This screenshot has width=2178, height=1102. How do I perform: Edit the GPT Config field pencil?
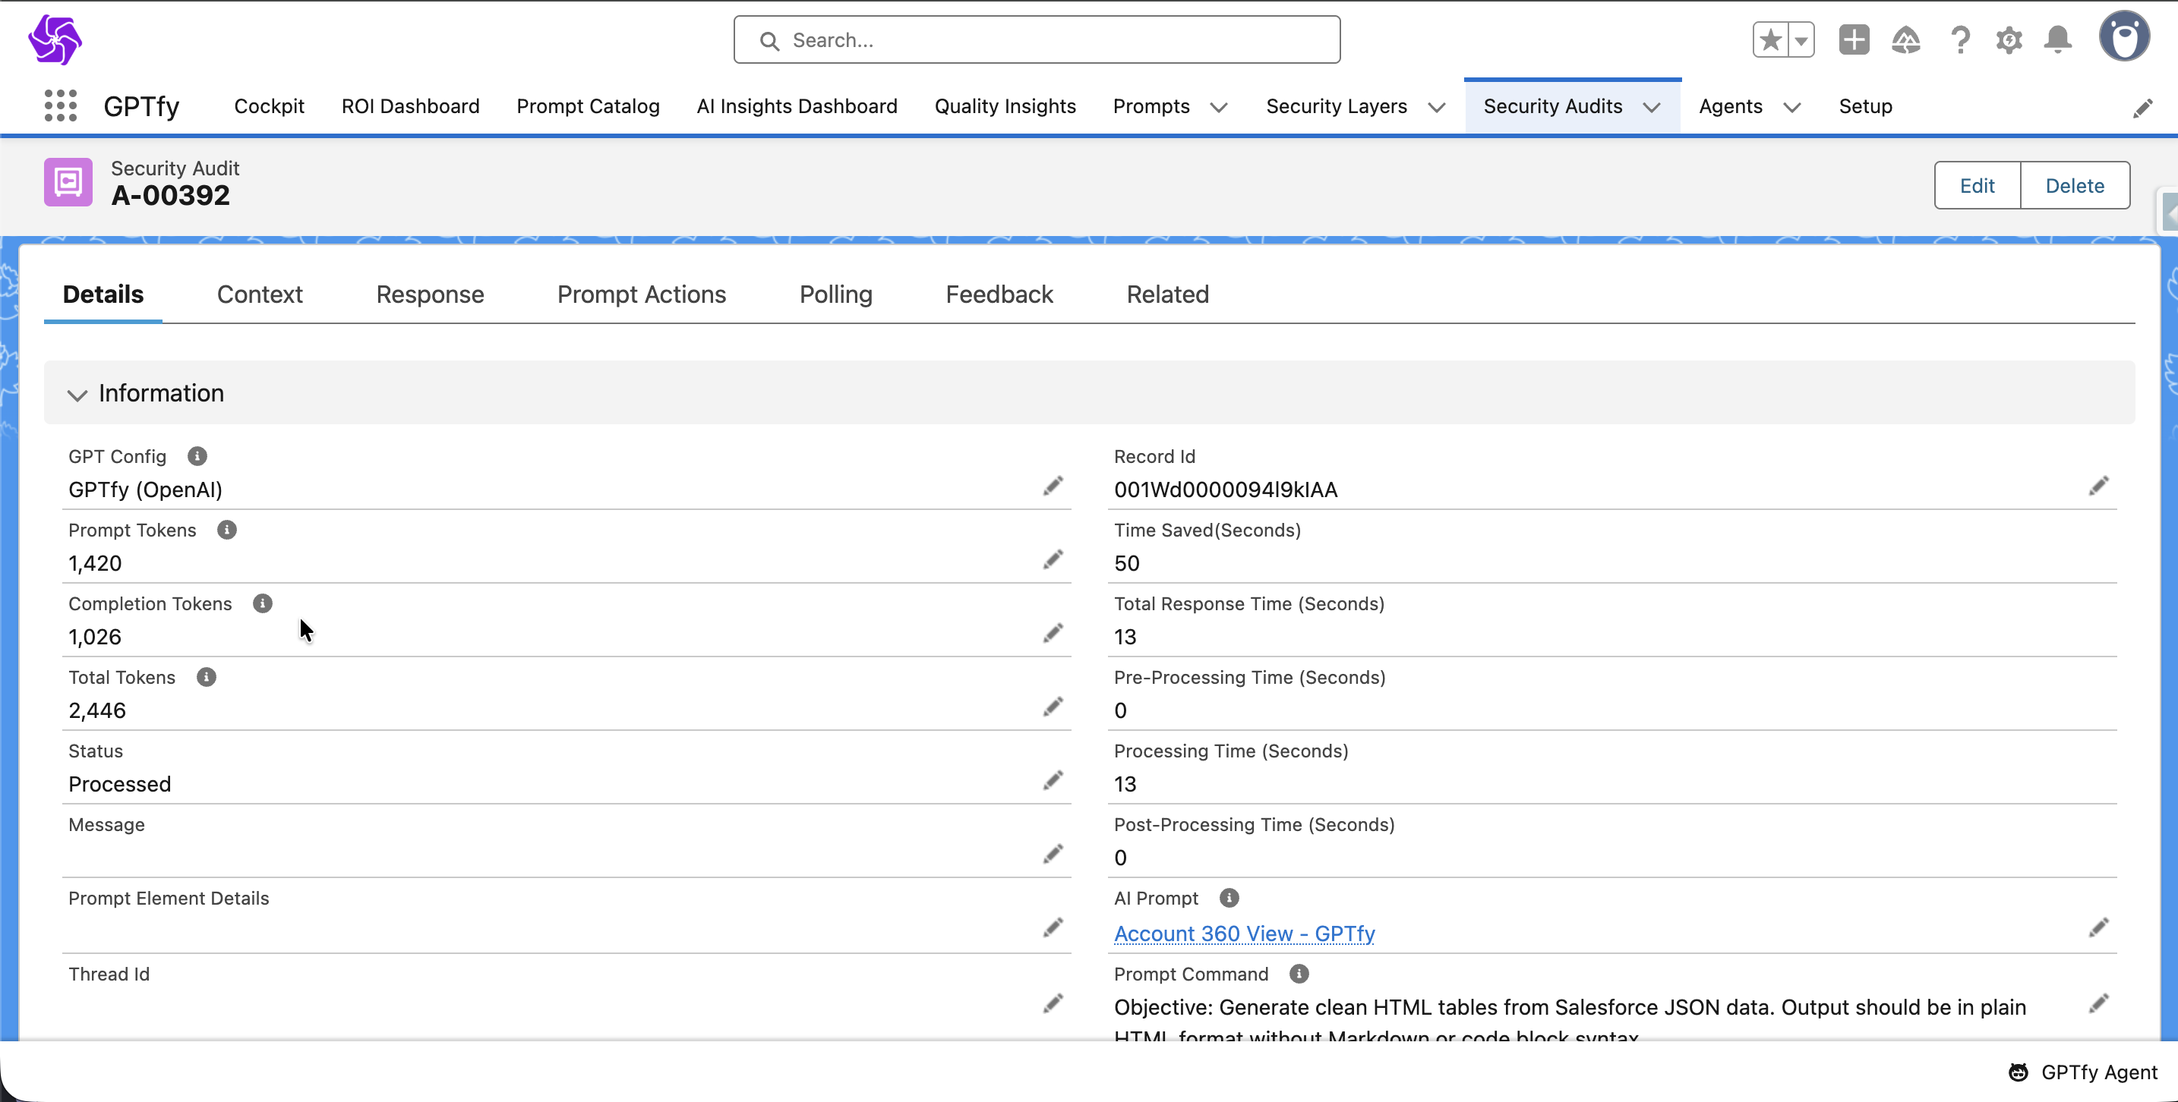[x=1052, y=486]
